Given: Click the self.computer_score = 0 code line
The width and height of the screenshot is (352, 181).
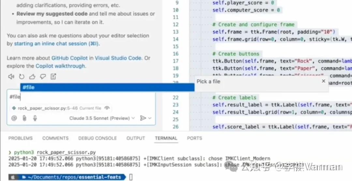Looking at the screenshot, I should point(246,10).
